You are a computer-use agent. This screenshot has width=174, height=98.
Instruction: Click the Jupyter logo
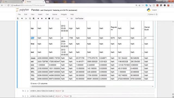tap(23, 10)
